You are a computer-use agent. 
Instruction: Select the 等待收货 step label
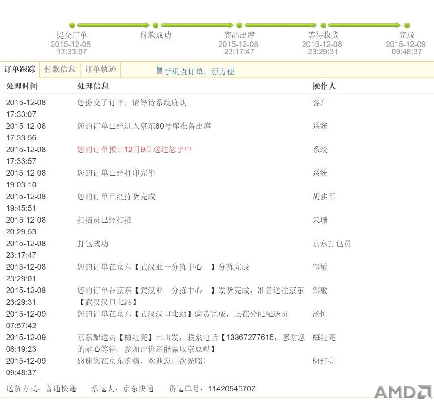coord(323,35)
